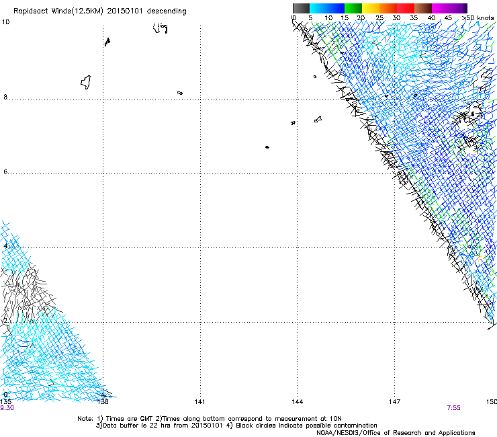Click latitude label '10' at top left

(x=5, y=22)
